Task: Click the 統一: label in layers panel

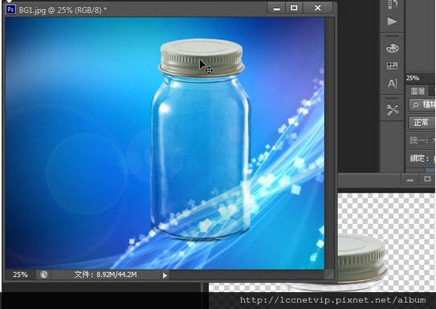Action: pos(419,140)
